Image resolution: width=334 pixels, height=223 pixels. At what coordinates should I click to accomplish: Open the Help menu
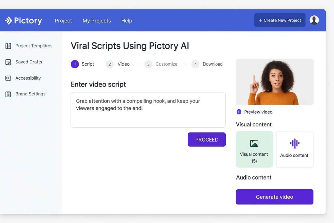pyautogui.click(x=127, y=21)
